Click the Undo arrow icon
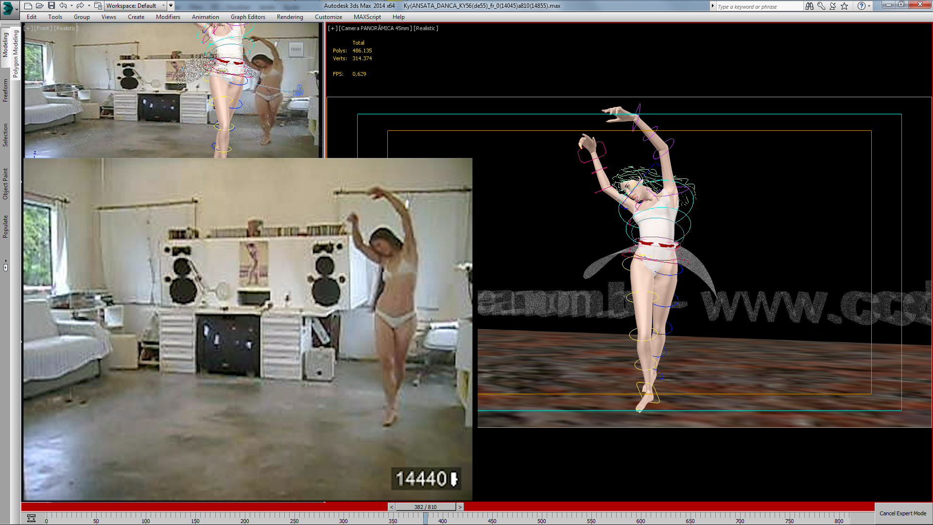The image size is (933, 525). click(x=63, y=6)
